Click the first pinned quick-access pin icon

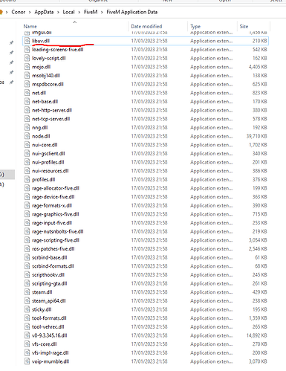coord(11,42)
